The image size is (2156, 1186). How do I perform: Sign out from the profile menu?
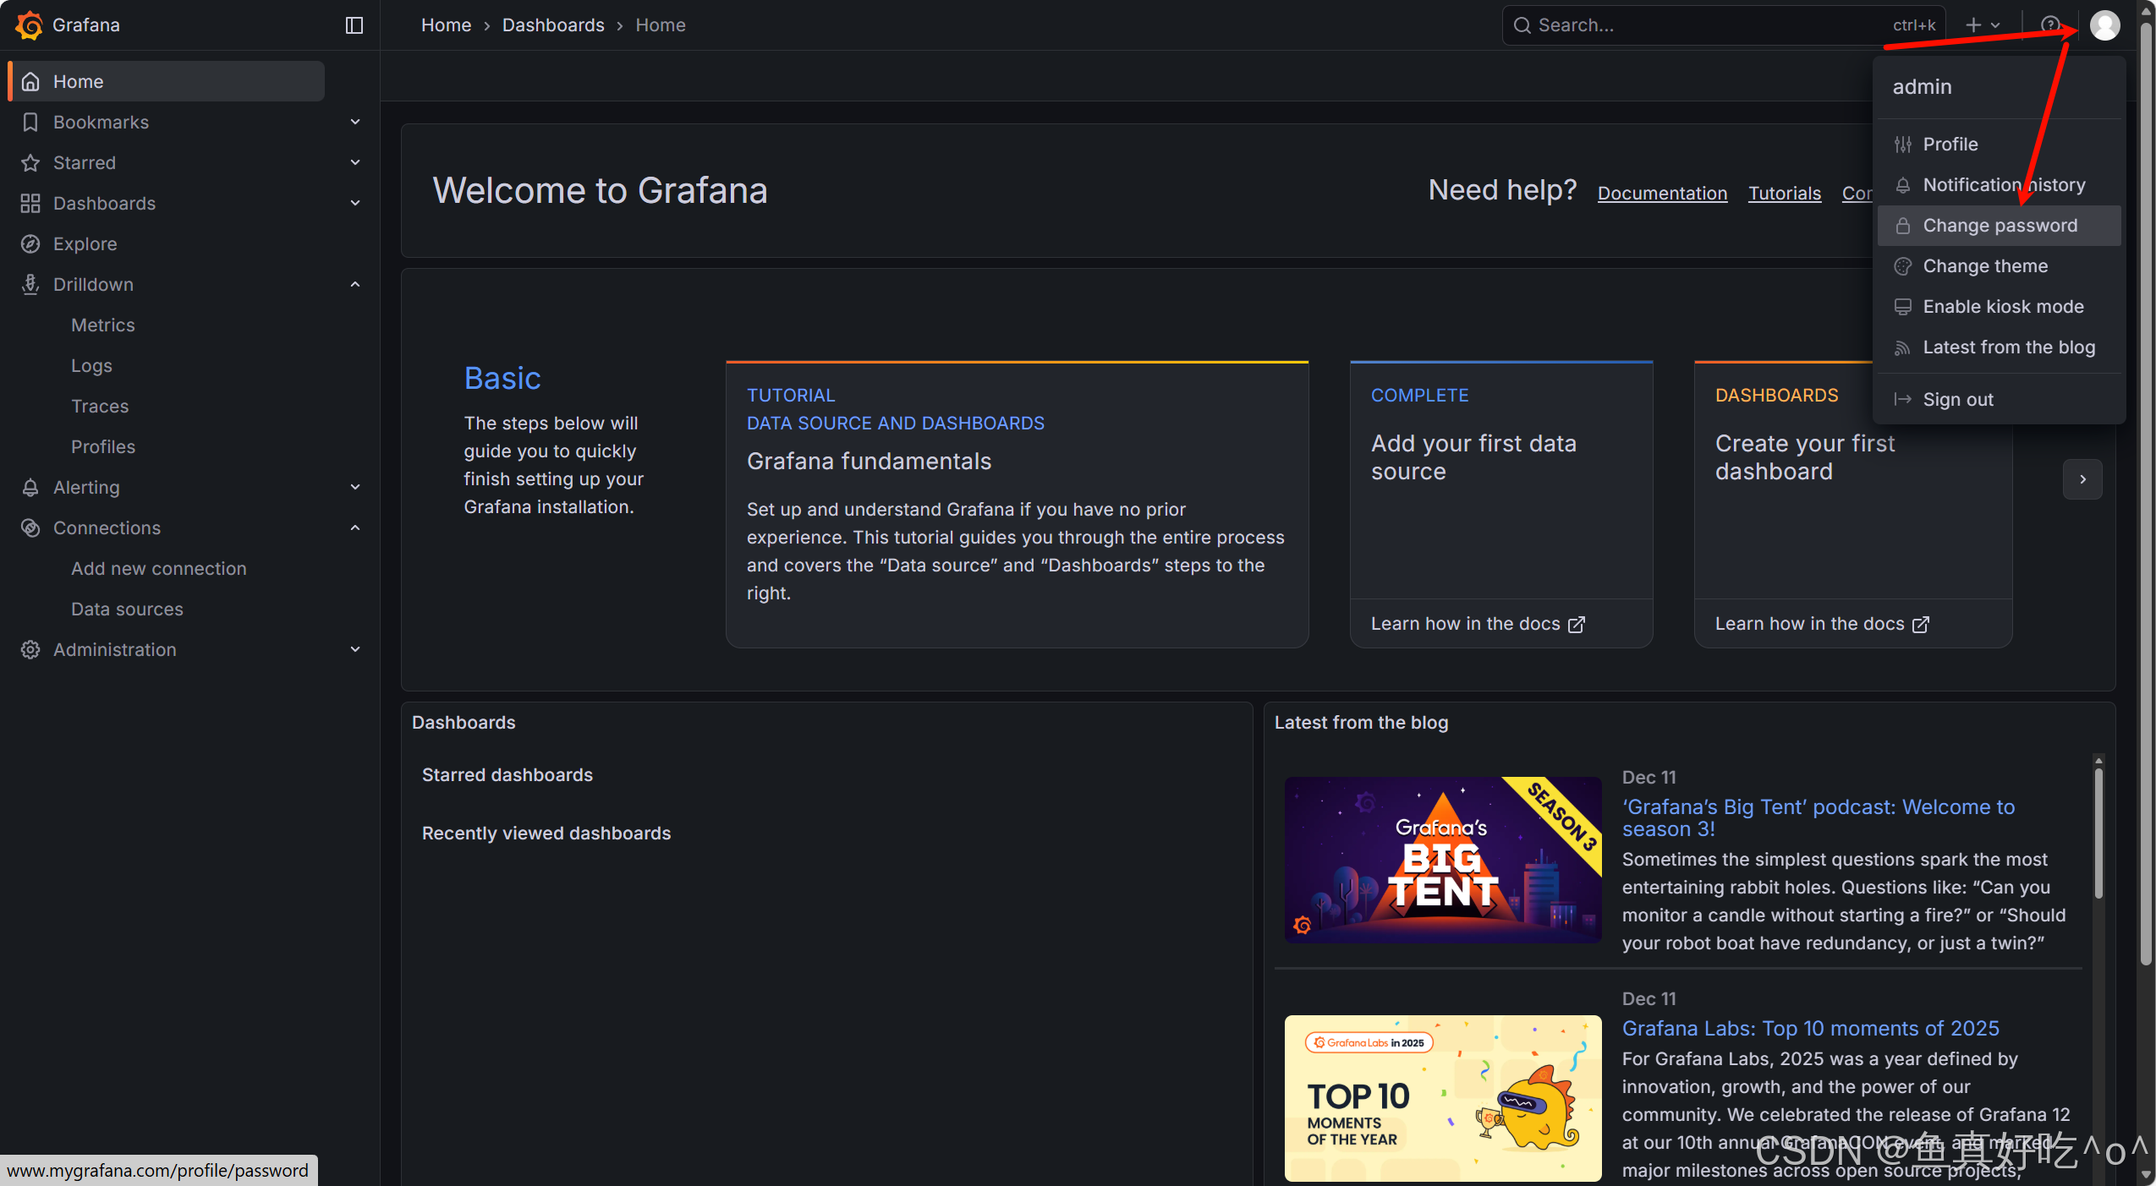pos(1957,399)
